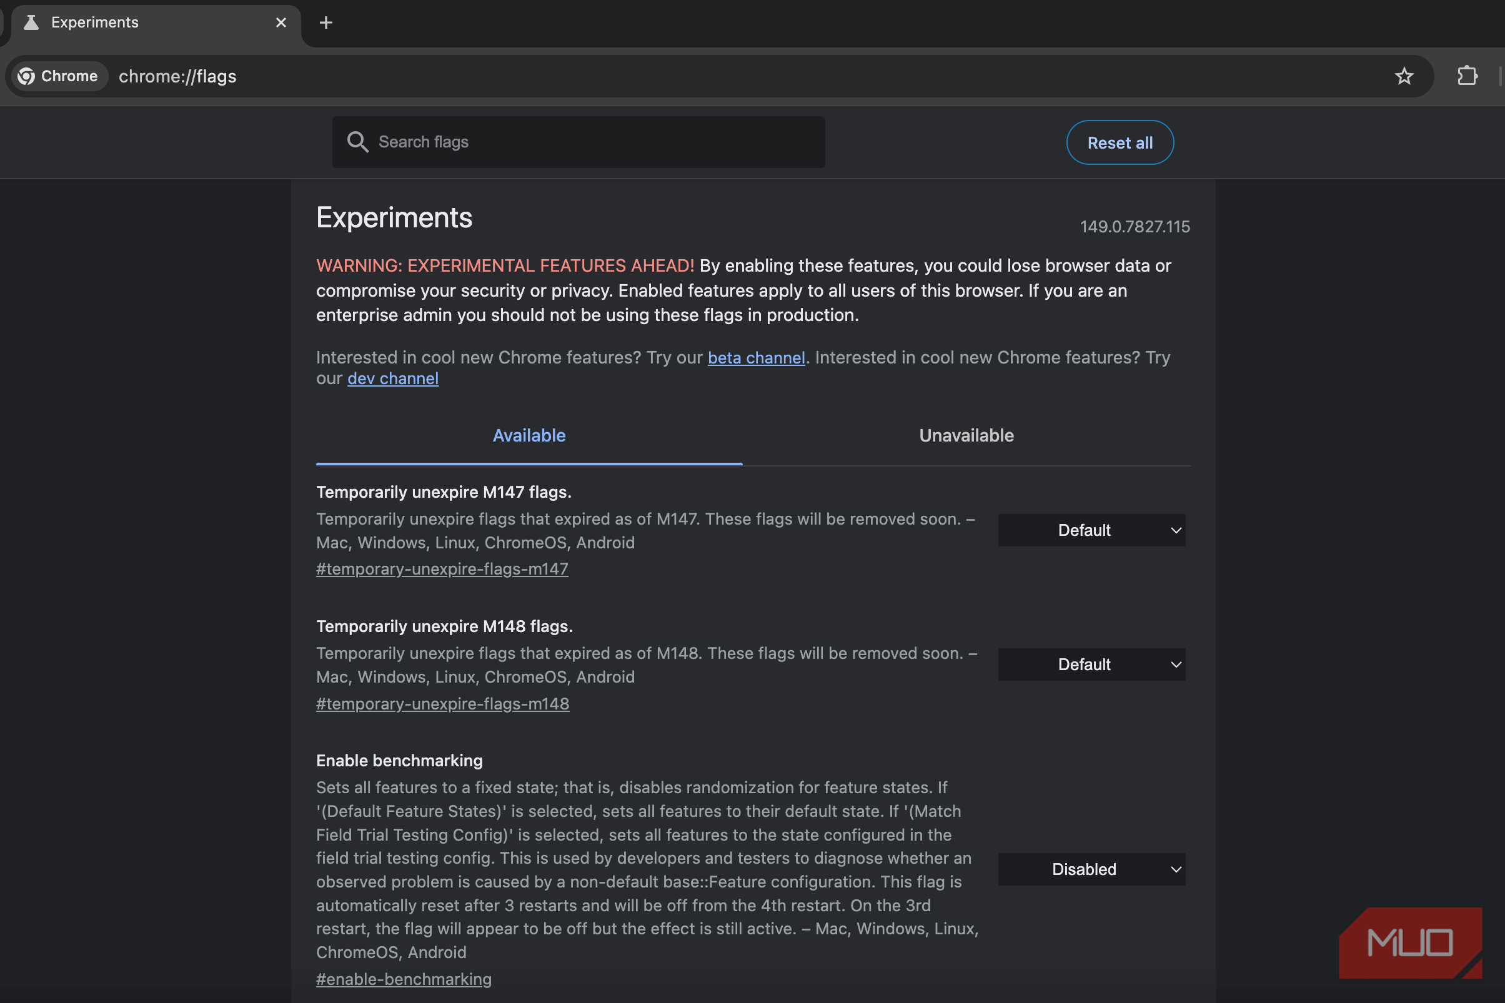The height and width of the screenshot is (1003, 1505).
Task: Click version number 149.0.7827.115
Action: click(x=1135, y=227)
